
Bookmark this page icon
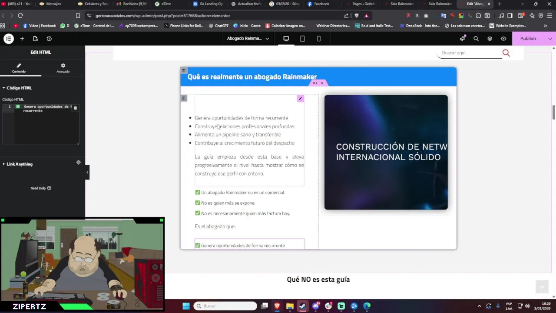point(78,16)
